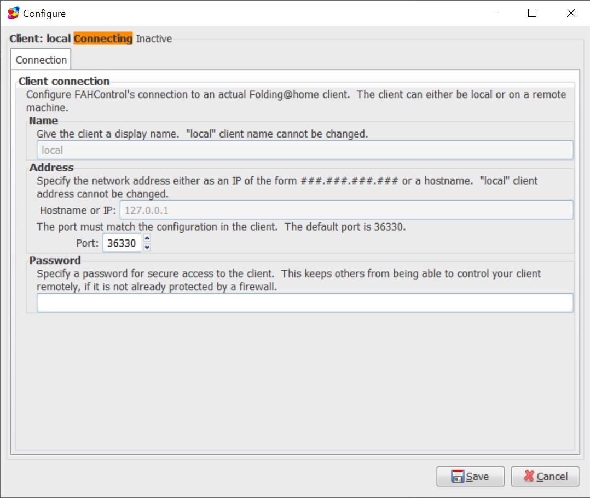Click the Hostname or IP label
Screen dimensions: 590x498
78,210
